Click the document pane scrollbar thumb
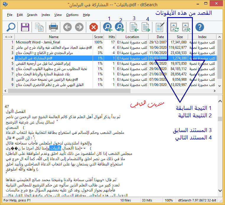225x205 pixels. click(x=220, y=119)
